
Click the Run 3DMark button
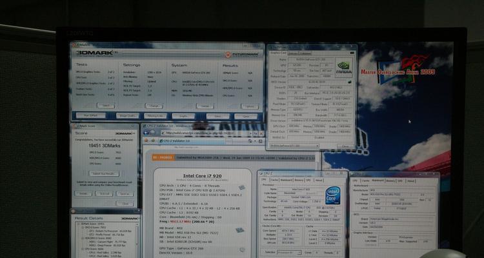click(x=91, y=115)
